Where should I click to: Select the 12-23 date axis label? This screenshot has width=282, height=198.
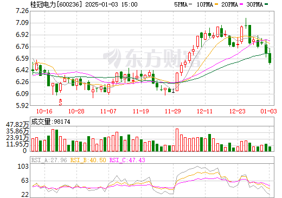click(238, 111)
